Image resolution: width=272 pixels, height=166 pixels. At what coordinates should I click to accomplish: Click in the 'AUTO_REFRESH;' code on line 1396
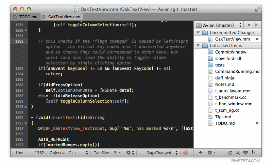pyautogui.click(x=54, y=139)
